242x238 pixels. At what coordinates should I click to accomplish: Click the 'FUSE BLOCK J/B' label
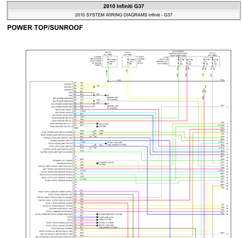click(x=162, y=60)
